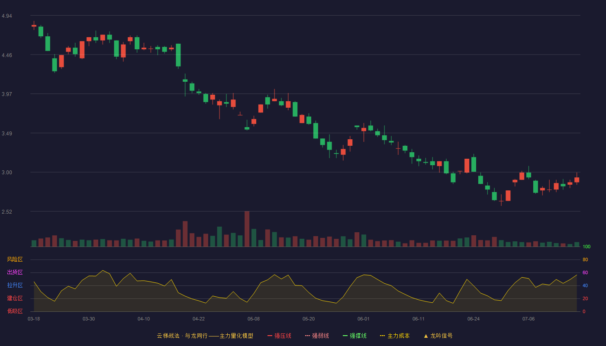Select the 风险区 zone label
This screenshot has width=606, height=346.
tap(15, 259)
